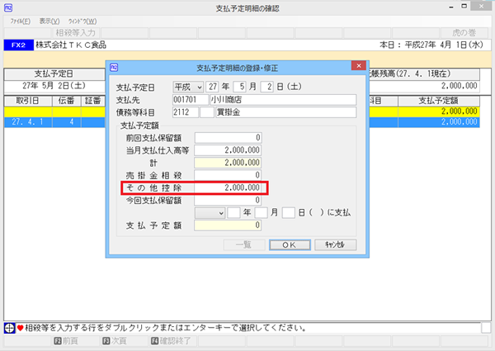Click the empty year field before 年 に支払
This screenshot has width=495, height=351.
click(x=234, y=213)
